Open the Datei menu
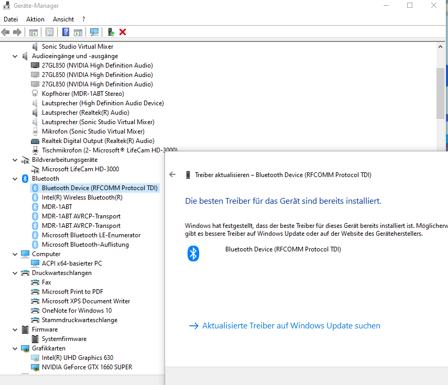The width and height of the screenshot is (448, 385). click(x=10, y=19)
